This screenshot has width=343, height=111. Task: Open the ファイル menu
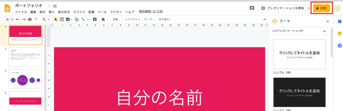21,12
